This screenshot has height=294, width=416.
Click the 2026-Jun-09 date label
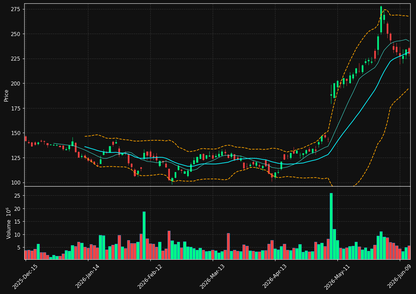point(400,276)
